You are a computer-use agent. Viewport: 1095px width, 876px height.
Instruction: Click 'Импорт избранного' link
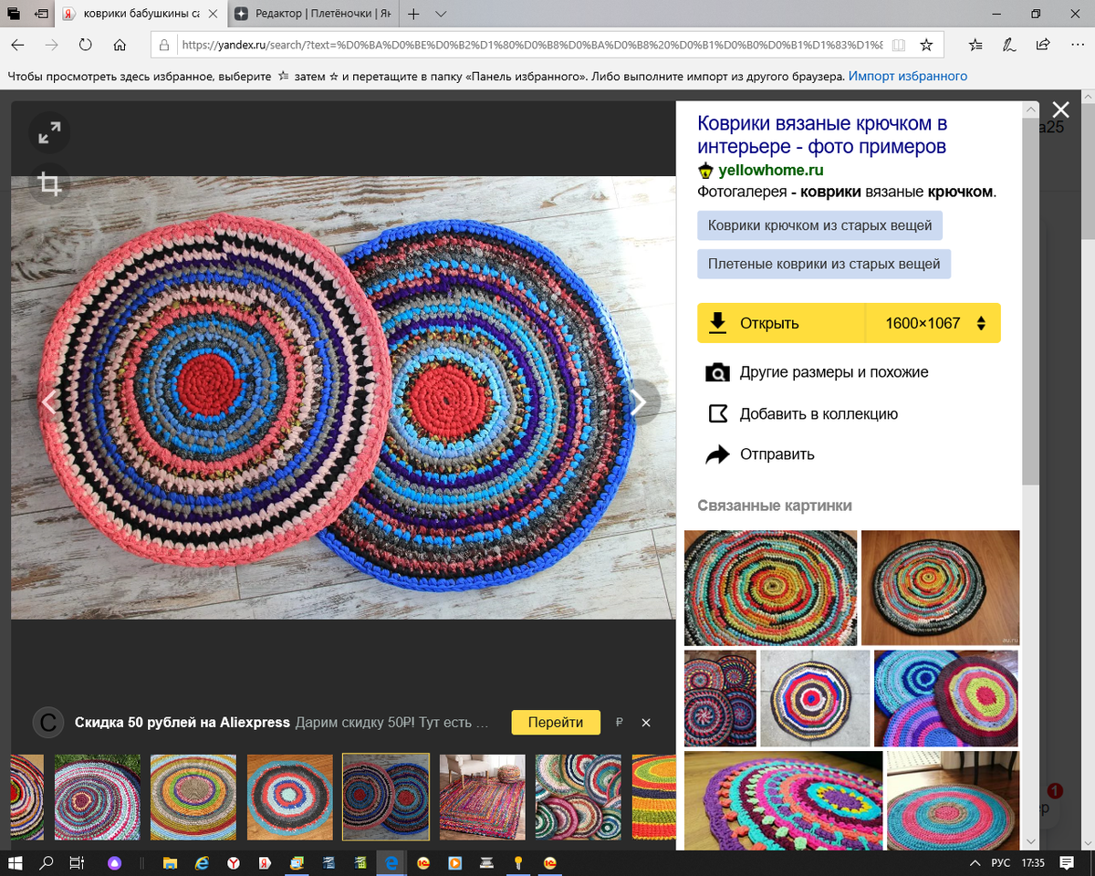click(x=907, y=77)
